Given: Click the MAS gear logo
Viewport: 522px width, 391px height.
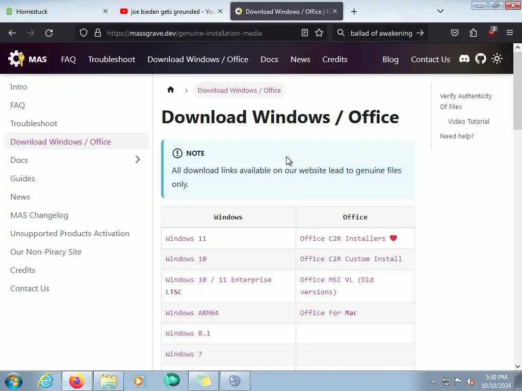Looking at the screenshot, I should click(16, 59).
